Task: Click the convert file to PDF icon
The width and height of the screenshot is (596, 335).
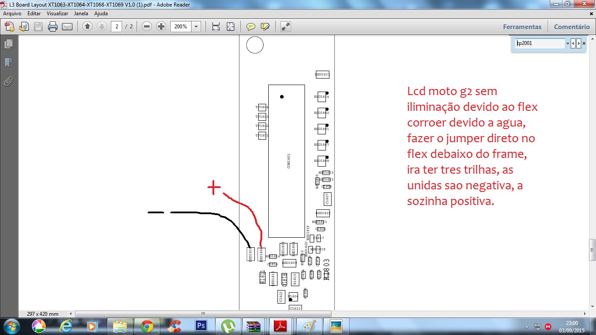Action: pos(24,27)
